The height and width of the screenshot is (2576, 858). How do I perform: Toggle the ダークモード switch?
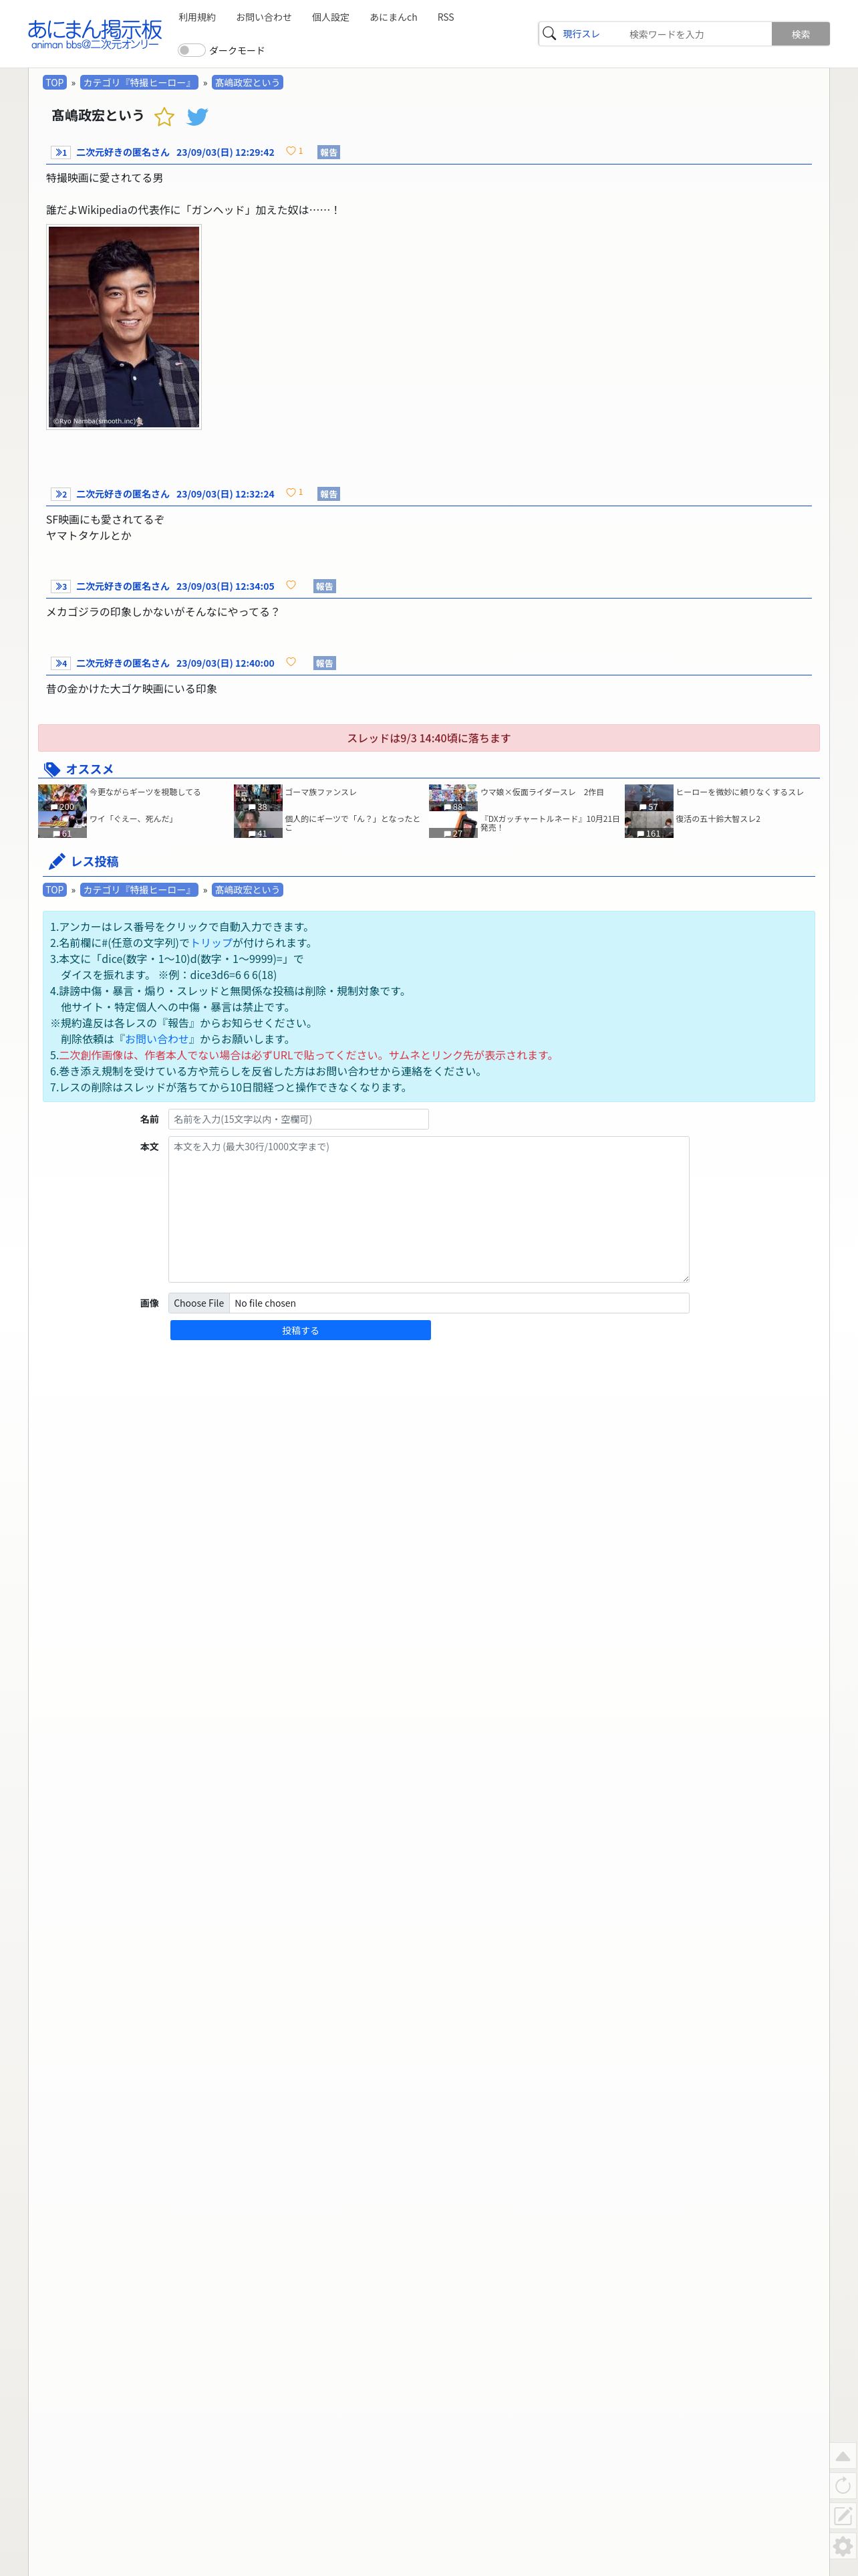coord(190,50)
